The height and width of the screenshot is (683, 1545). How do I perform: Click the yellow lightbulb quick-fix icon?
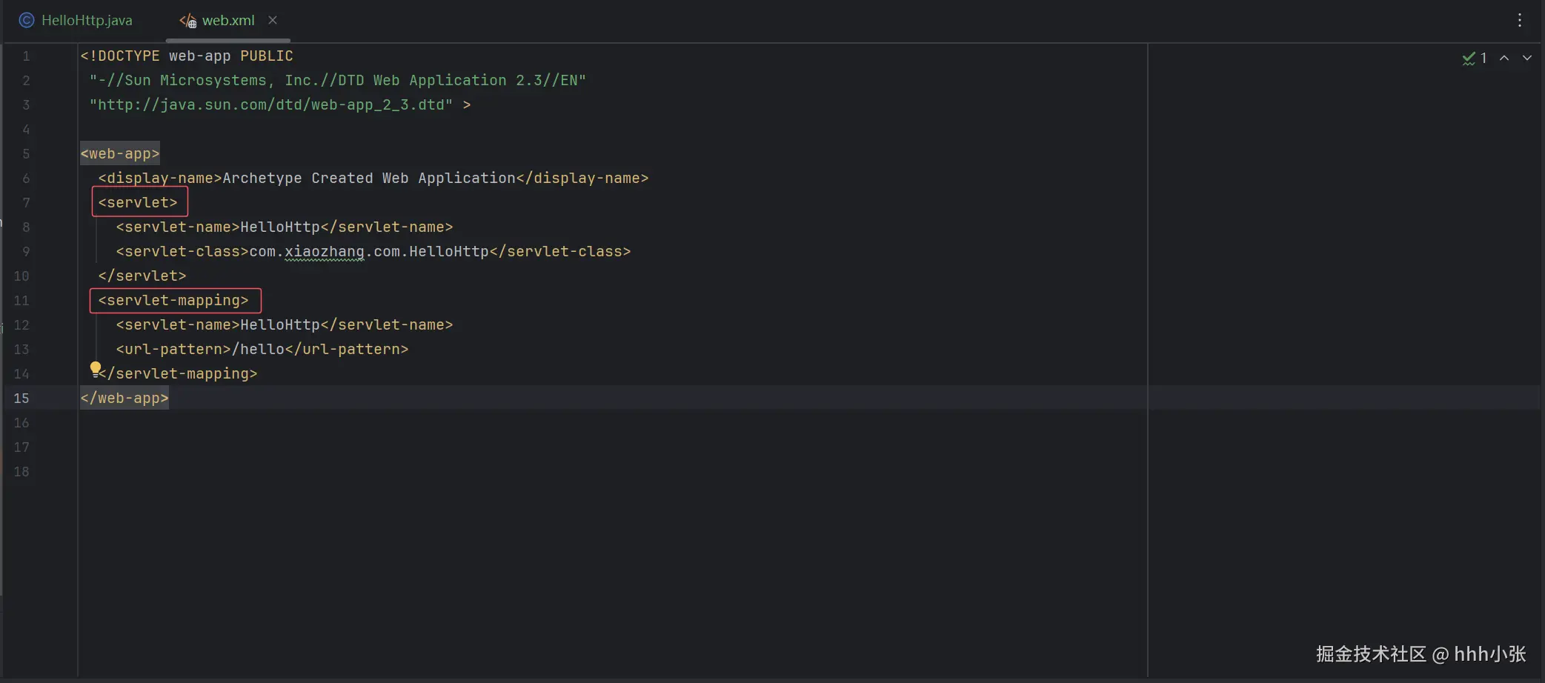(96, 368)
